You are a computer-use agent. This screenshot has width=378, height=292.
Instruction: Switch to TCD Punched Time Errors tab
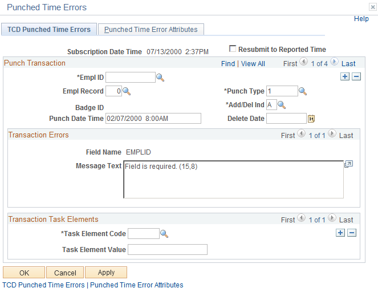pos(49,30)
